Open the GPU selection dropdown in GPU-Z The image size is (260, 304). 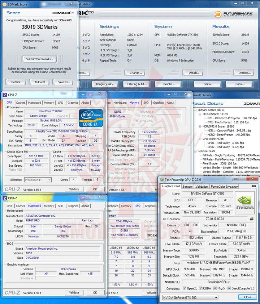tap(190, 297)
